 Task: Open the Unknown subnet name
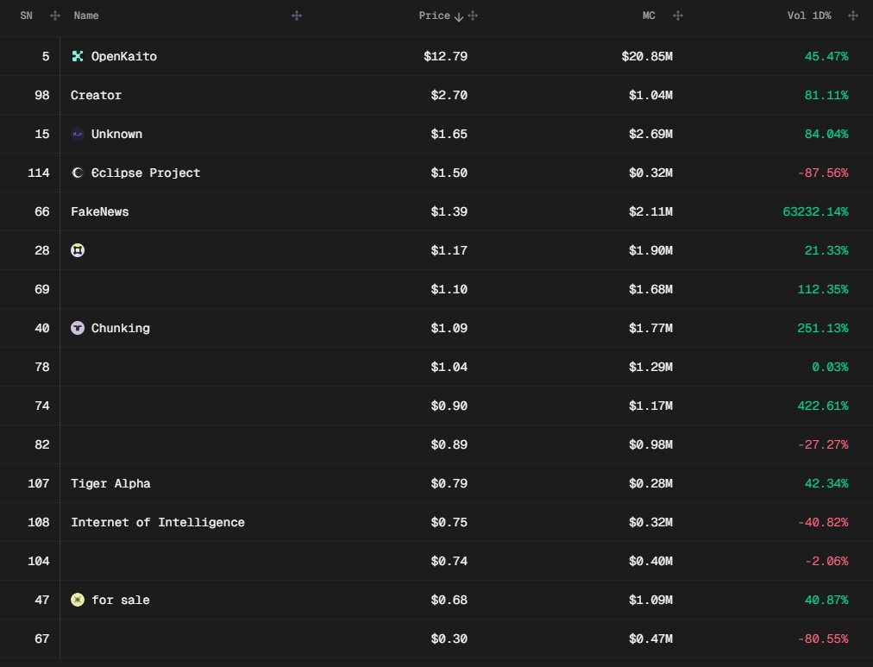point(117,135)
